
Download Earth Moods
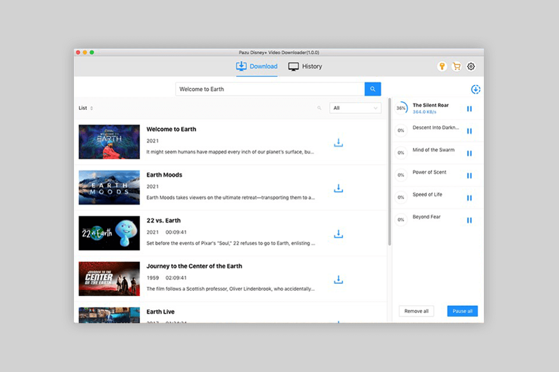(x=338, y=188)
